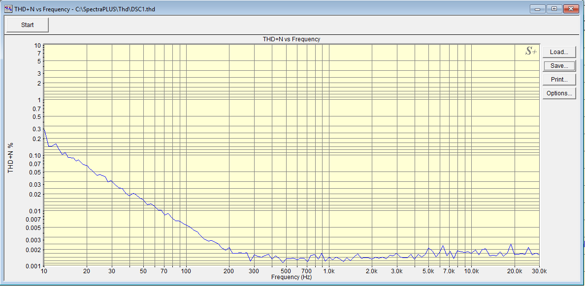Click the restore/maximize window button
The width and height of the screenshot is (585, 286).
click(554, 9)
